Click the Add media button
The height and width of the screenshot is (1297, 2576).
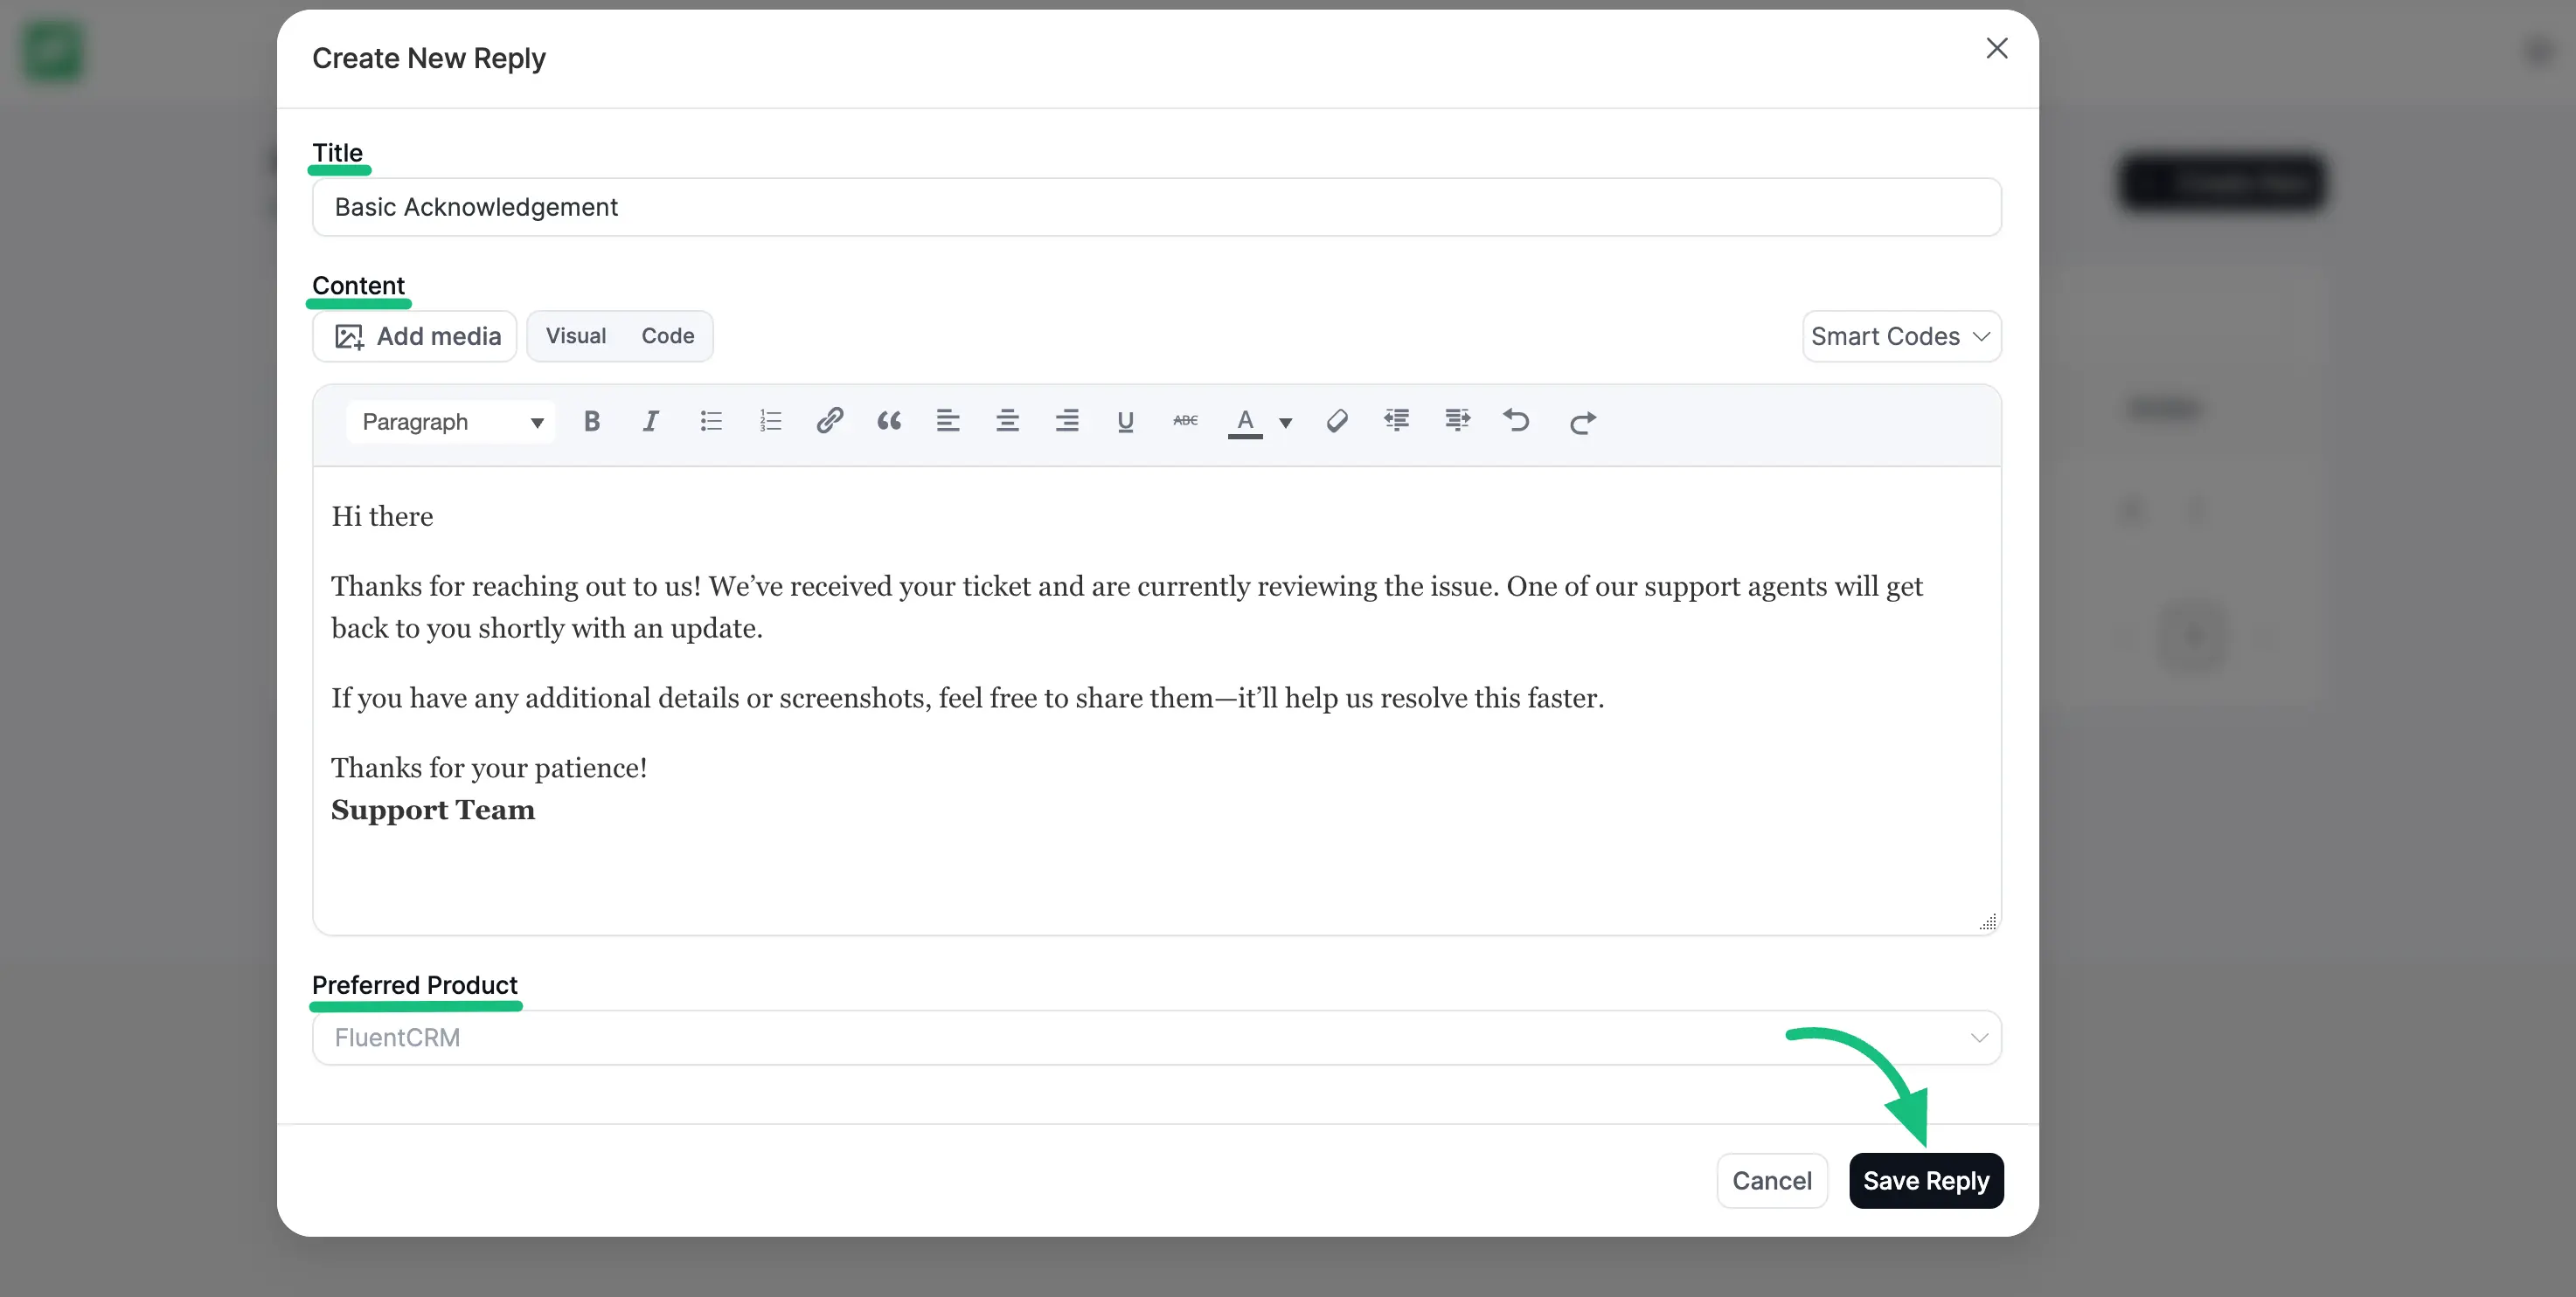point(413,335)
